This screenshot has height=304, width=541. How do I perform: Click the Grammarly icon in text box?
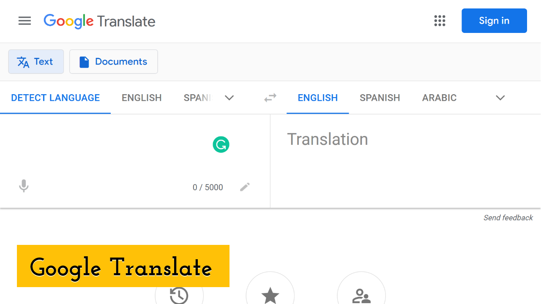tap(221, 144)
